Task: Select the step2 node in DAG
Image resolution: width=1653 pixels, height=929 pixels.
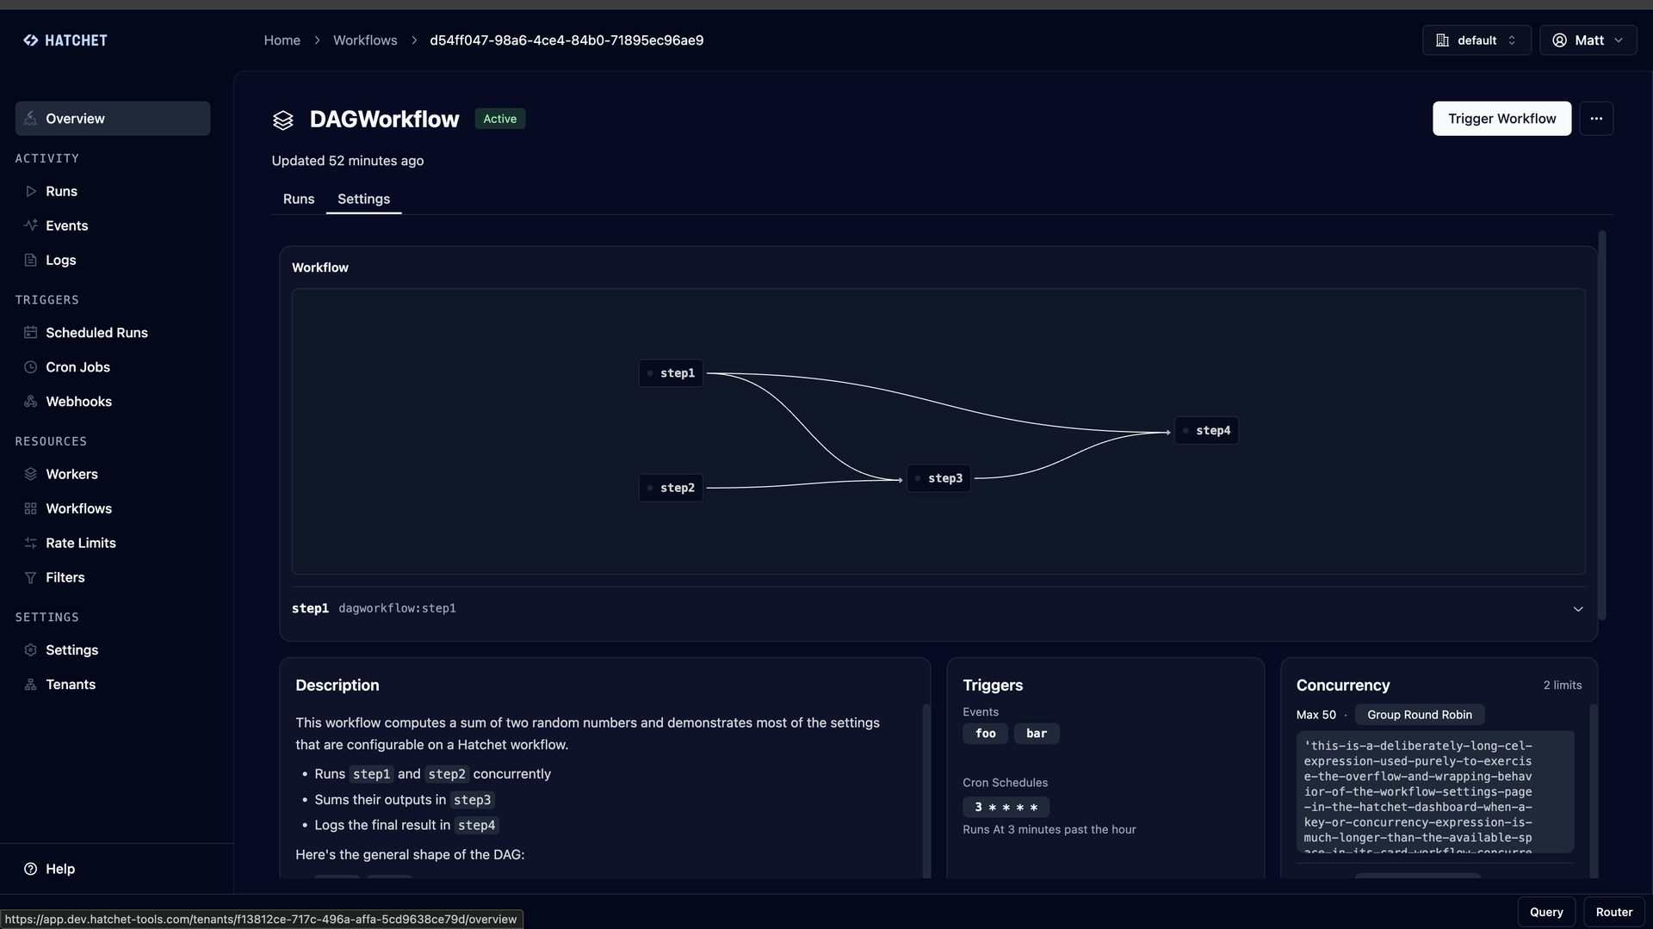Action: 671,488
